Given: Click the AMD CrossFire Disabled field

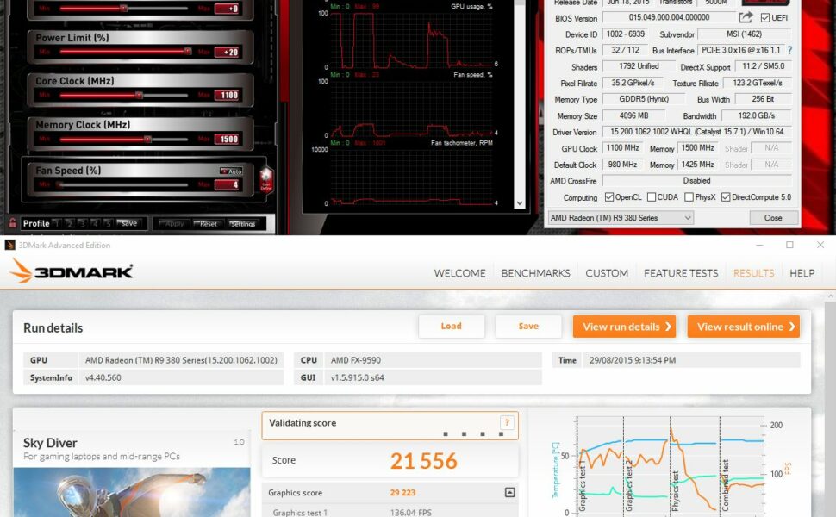Looking at the screenshot, I should [x=697, y=181].
